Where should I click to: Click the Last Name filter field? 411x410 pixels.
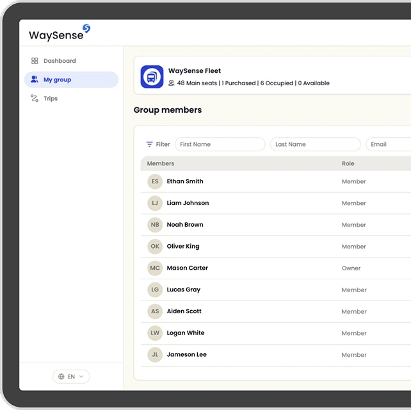pyautogui.click(x=316, y=144)
